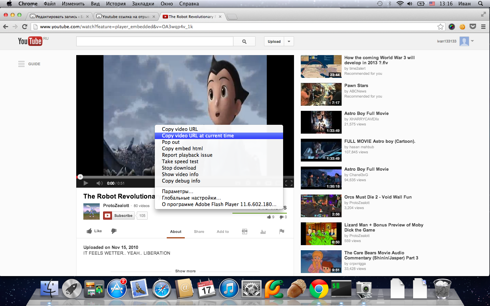Open the video statistics bar chart icon
This screenshot has height=306, width=490.
coord(263,232)
